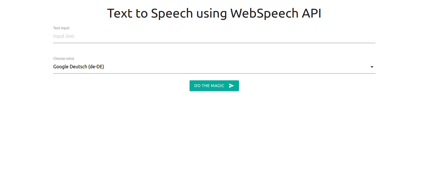Open the Choose voice dropdown

pyautogui.click(x=214, y=67)
